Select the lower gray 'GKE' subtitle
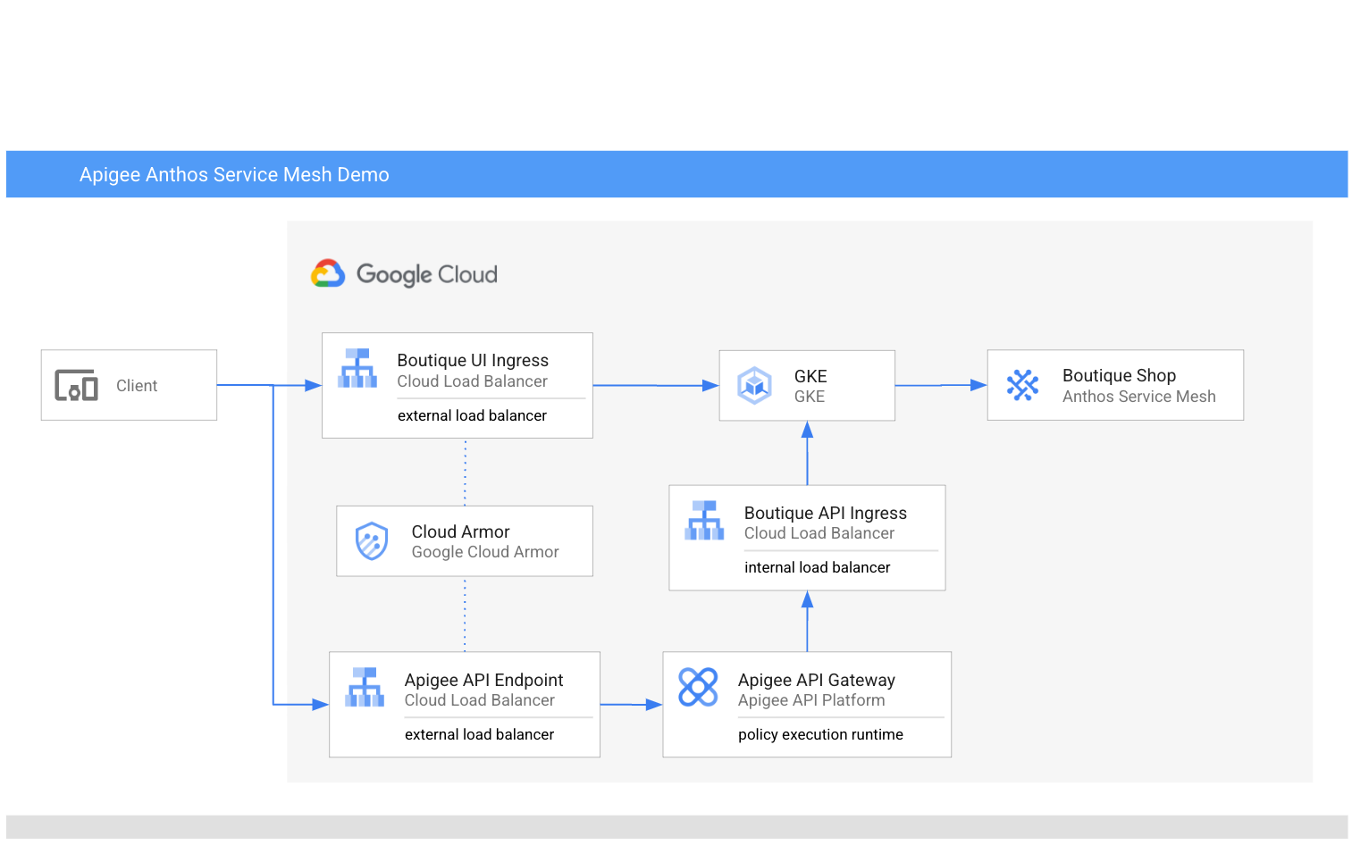The image size is (1352, 845). (x=810, y=397)
